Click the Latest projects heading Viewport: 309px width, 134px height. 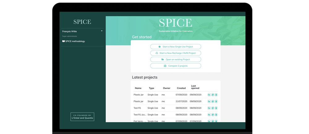point(145,77)
